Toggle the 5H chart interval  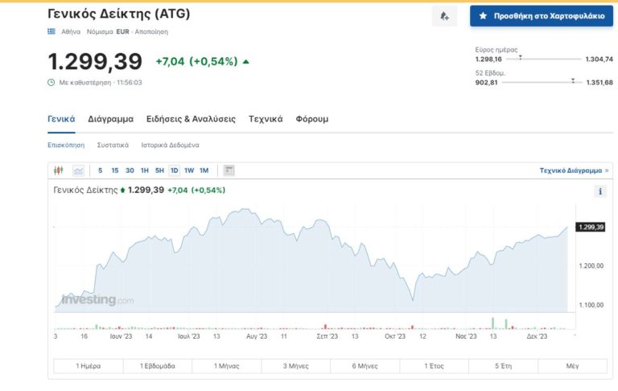(x=159, y=171)
